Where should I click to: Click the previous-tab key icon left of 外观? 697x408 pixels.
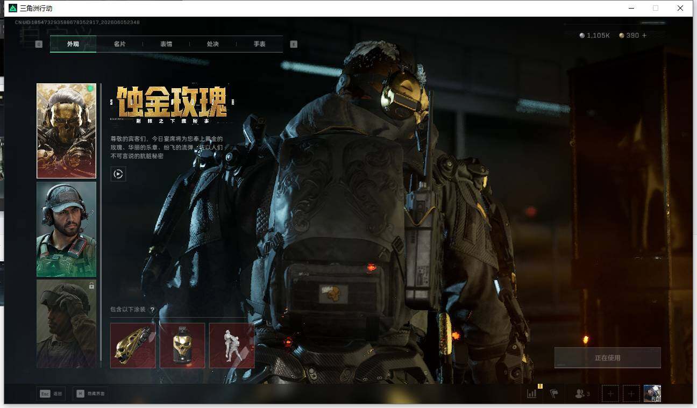[x=39, y=44]
